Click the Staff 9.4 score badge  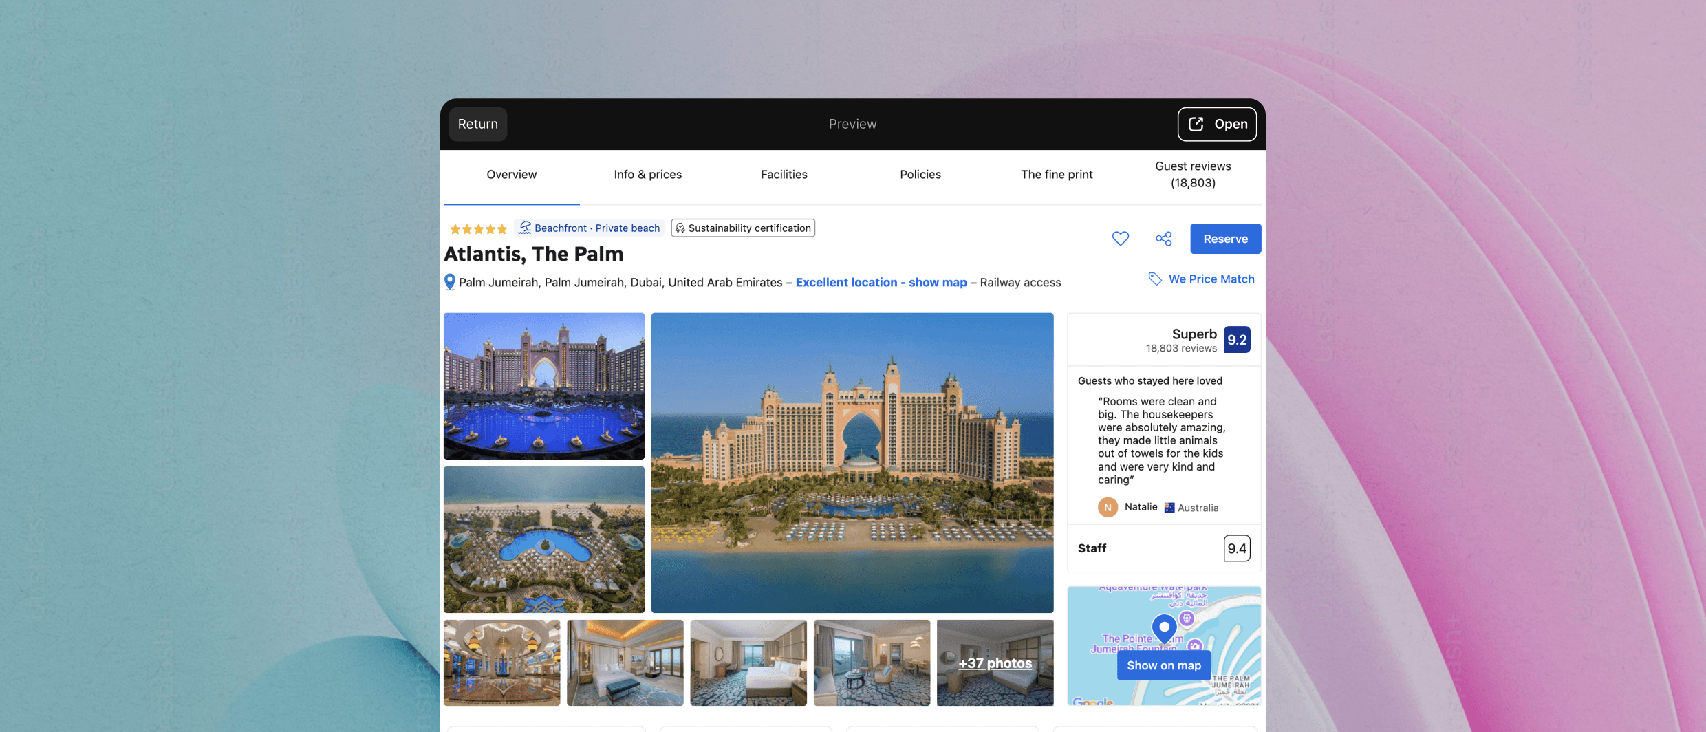pos(1237,548)
